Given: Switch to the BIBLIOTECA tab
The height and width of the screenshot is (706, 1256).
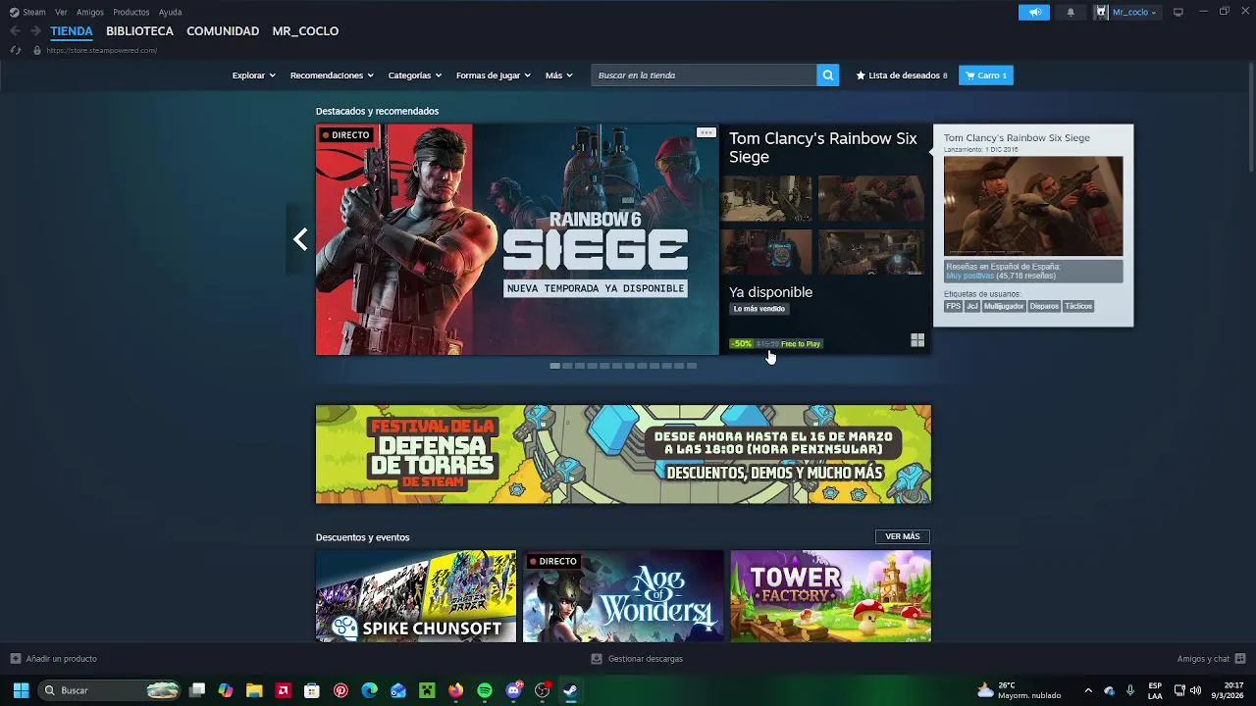Looking at the screenshot, I should click(139, 31).
